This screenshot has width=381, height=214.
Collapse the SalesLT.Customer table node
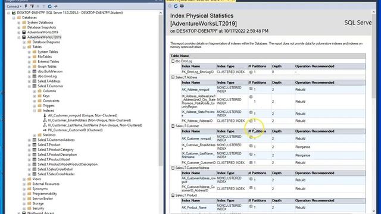click(29, 86)
